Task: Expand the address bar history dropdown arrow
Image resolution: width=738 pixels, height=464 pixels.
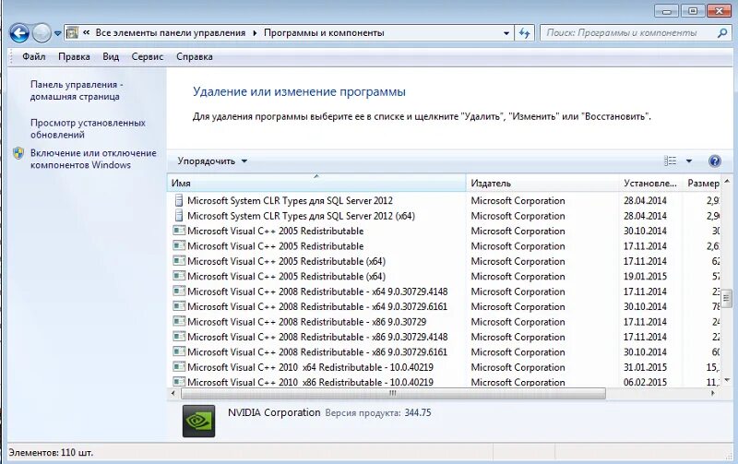Action: coord(506,33)
